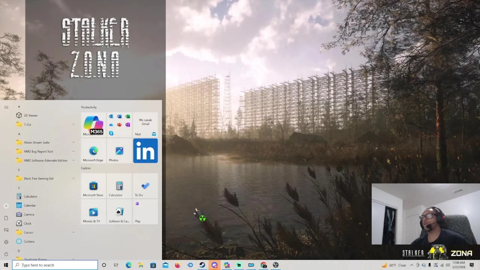Launch Firefox from the taskbar
The width and height of the screenshot is (480, 270).
point(177,265)
